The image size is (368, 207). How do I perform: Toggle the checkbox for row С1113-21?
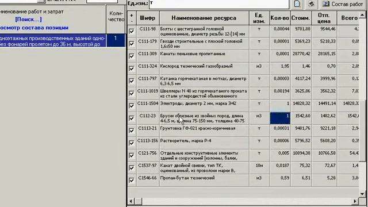pos(132,131)
